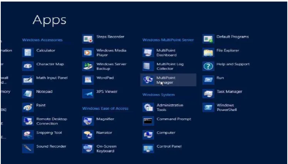
Task: Open the Snipping Tool icon
Action: [28, 135]
